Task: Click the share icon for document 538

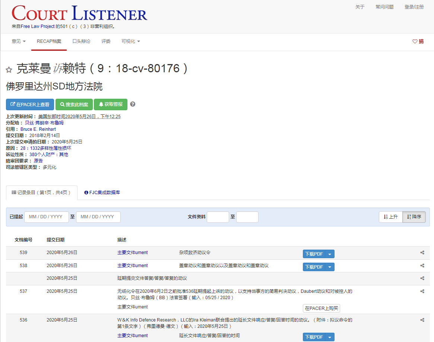Action: click(422, 266)
